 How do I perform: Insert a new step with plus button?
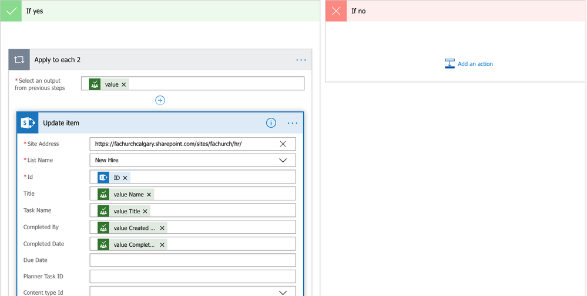[x=160, y=100]
